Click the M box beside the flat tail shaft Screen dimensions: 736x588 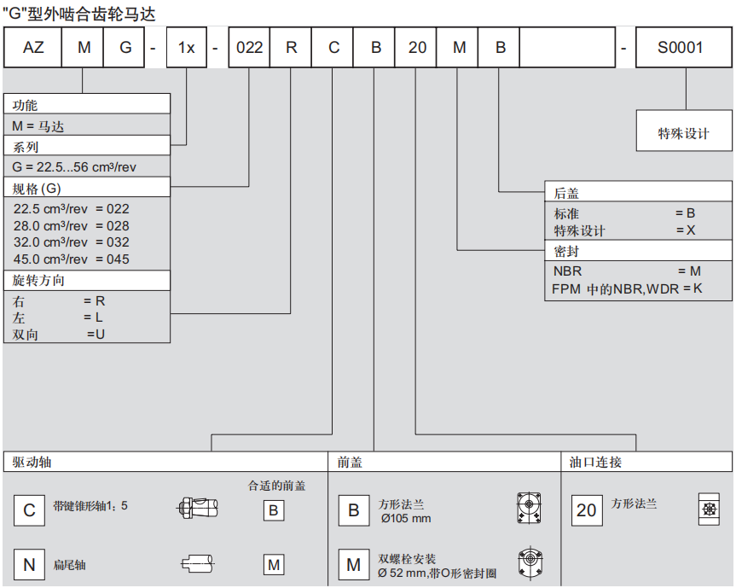[273, 565]
